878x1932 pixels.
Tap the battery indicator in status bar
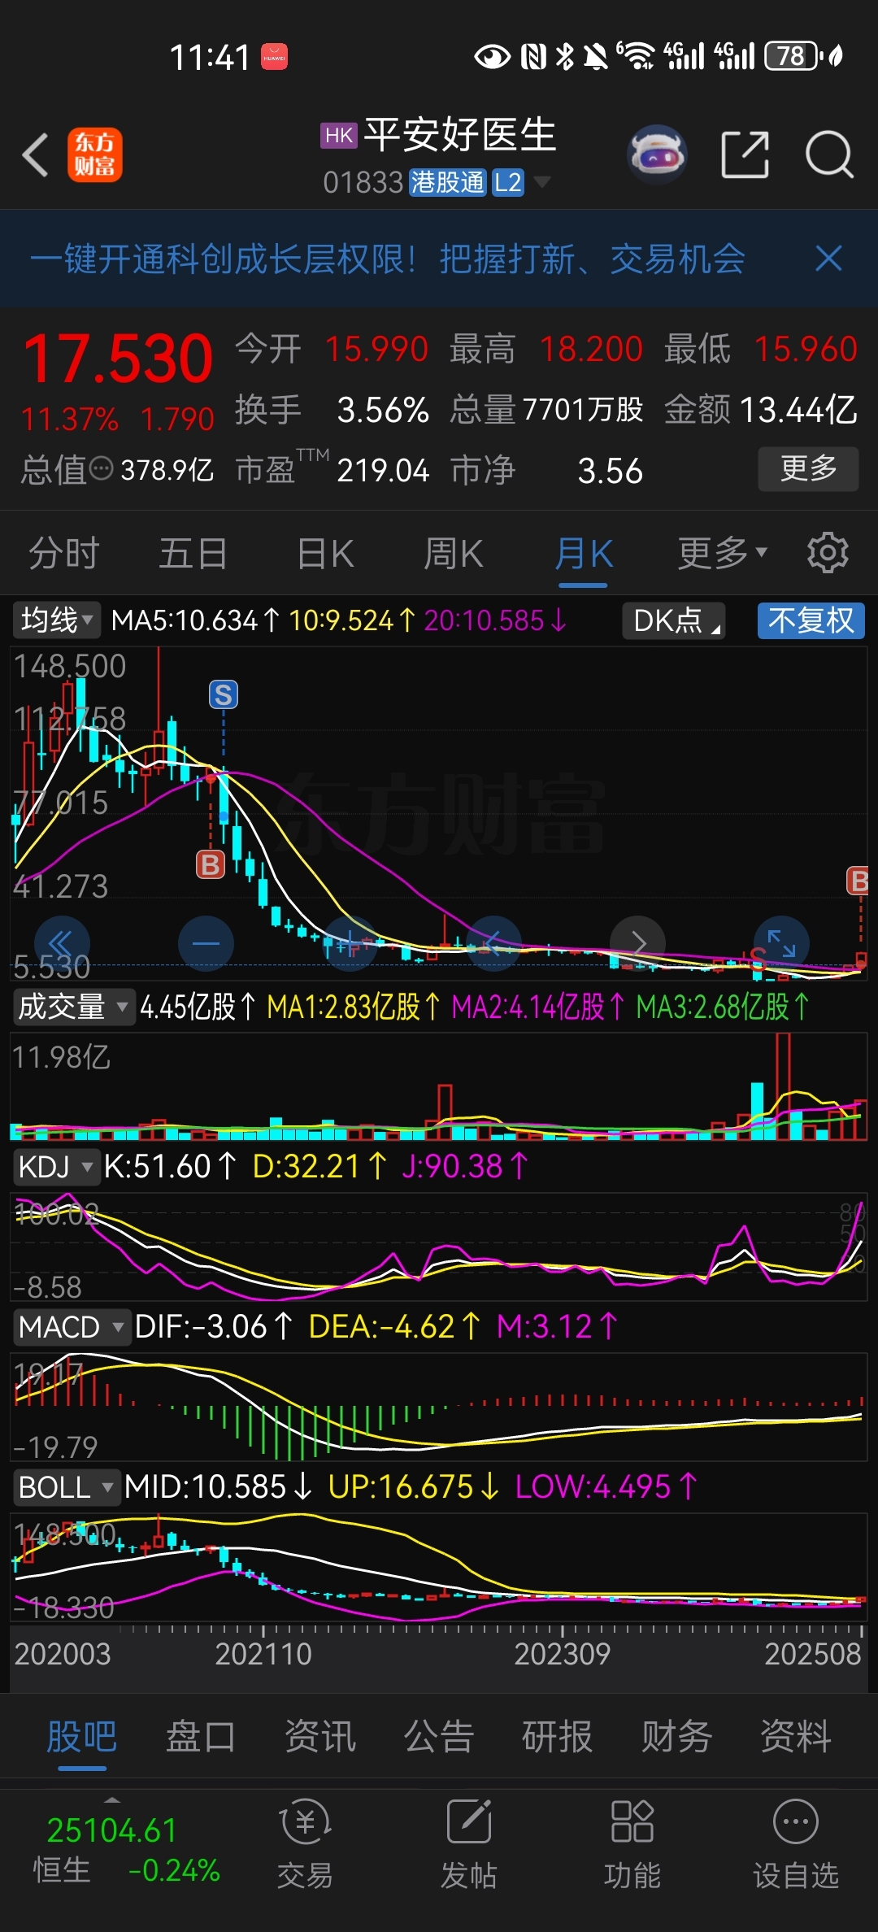tap(793, 56)
